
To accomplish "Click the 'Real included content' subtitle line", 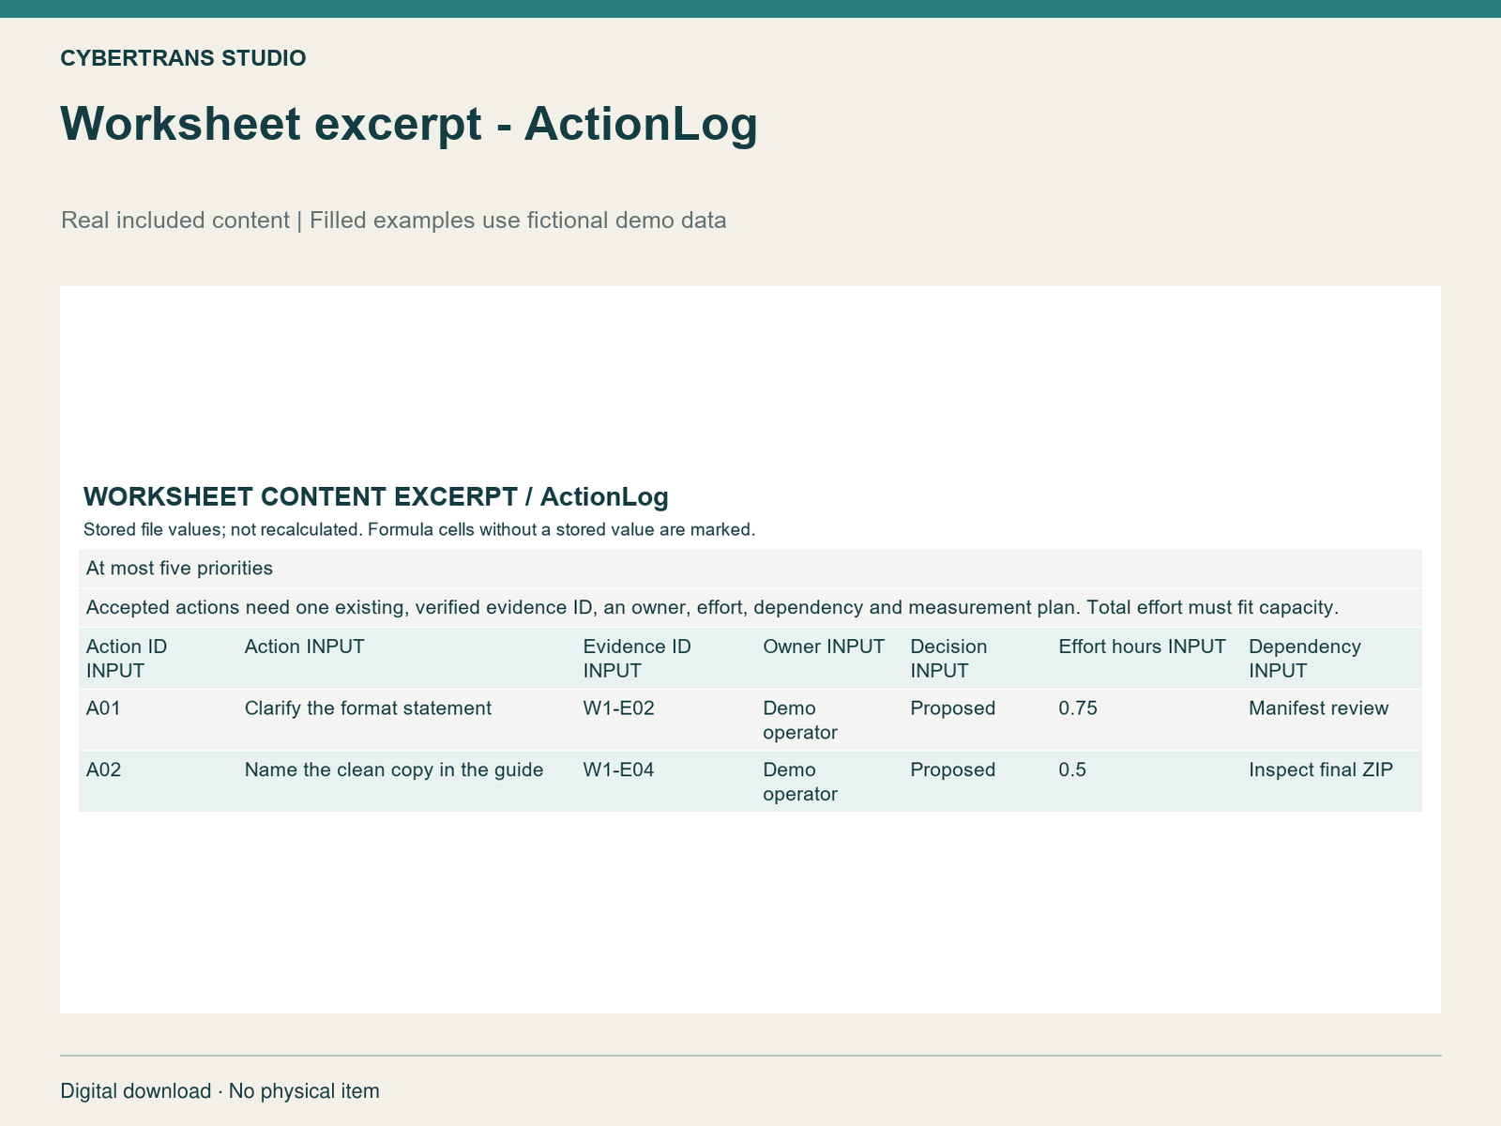I will click(394, 221).
